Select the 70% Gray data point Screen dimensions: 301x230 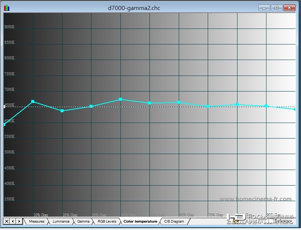(208, 106)
